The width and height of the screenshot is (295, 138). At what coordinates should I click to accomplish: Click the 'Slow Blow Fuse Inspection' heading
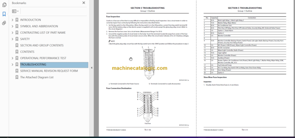pos(215,77)
